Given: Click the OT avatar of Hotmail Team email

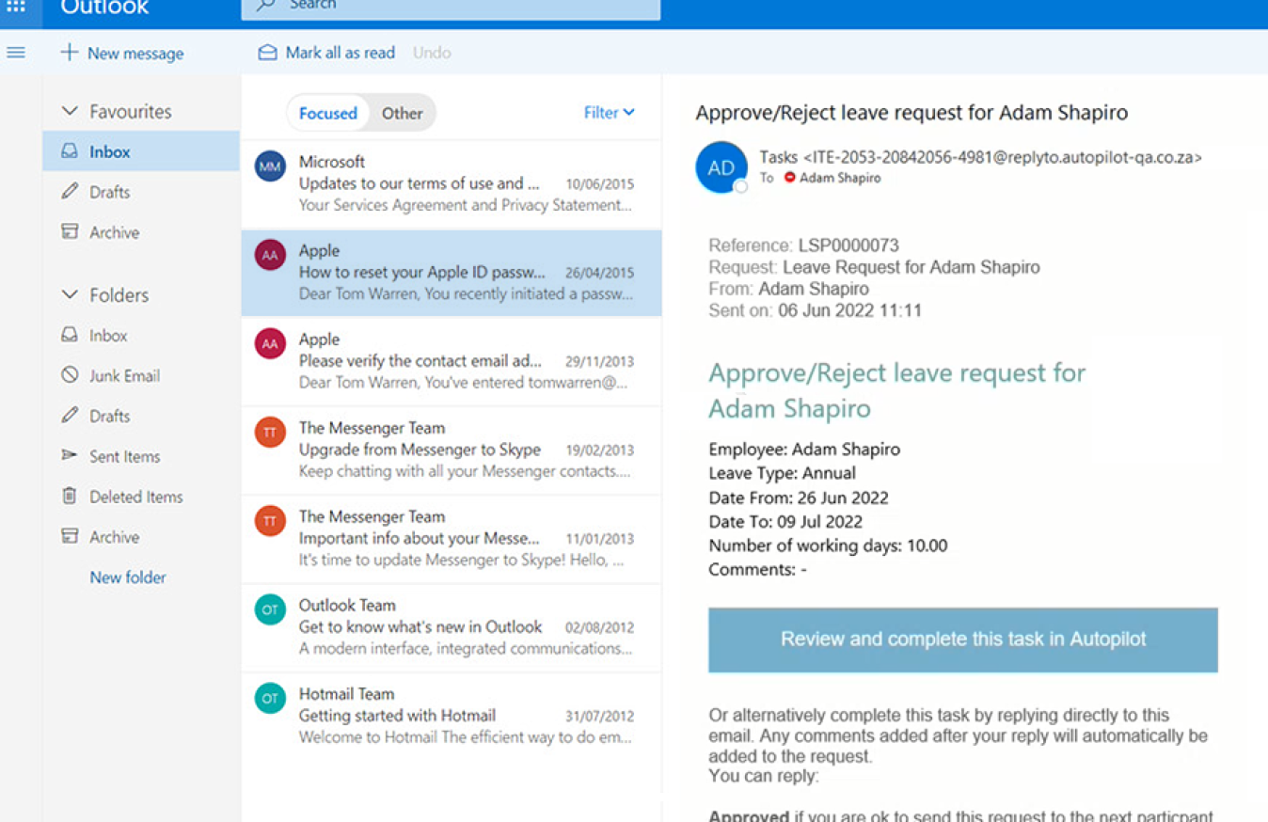Looking at the screenshot, I should coord(270,698).
